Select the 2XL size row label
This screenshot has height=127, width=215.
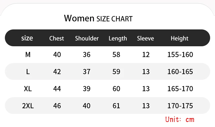click(x=28, y=106)
